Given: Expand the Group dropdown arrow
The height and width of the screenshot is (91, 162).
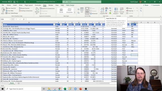Looking at the screenshot, I should point(133,8).
